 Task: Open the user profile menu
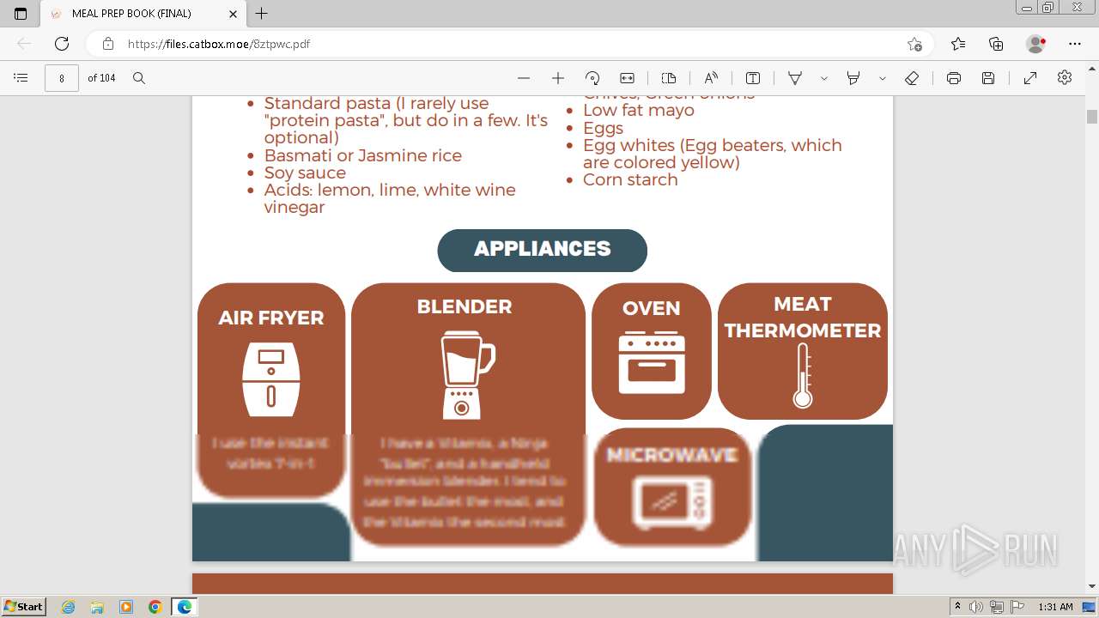[1036, 44]
